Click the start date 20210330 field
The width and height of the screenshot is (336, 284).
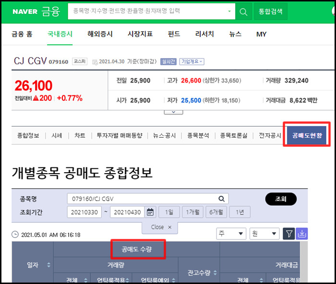click(x=84, y=212)
